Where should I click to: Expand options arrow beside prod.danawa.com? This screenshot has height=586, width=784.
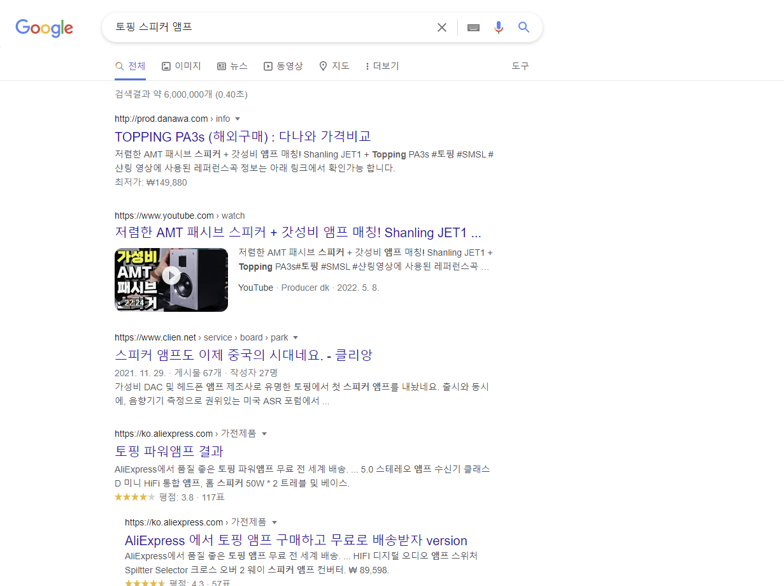pos(238,119)
